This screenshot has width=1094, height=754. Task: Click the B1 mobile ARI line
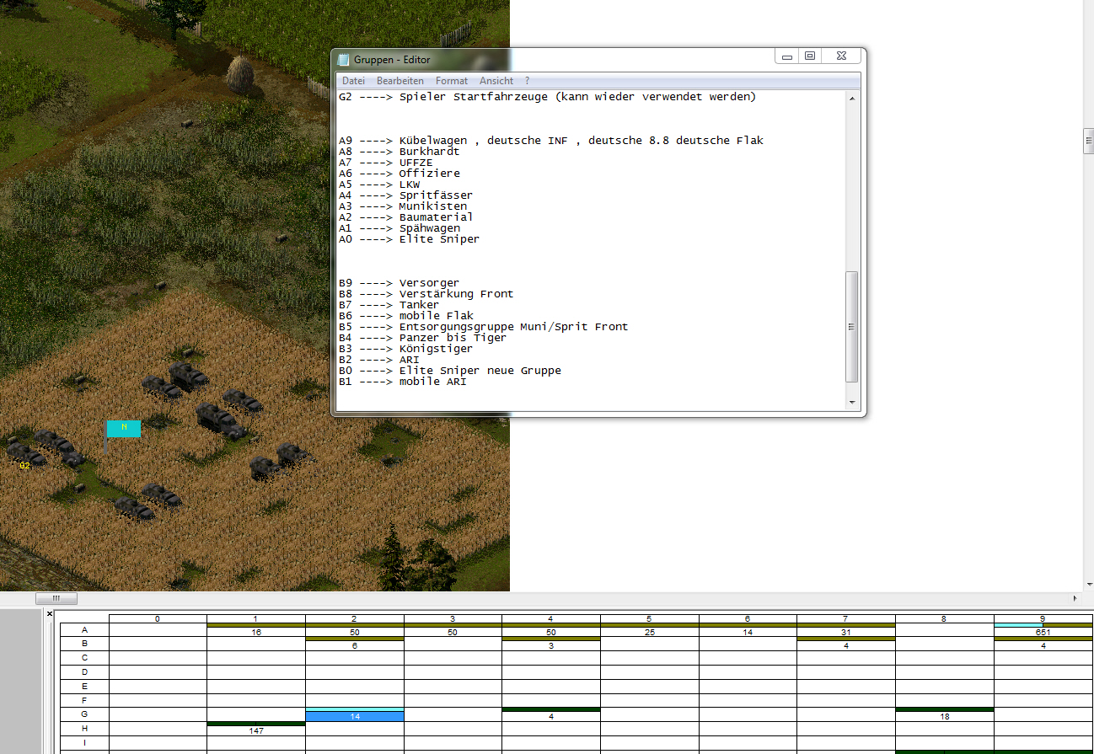pos(403,382)
